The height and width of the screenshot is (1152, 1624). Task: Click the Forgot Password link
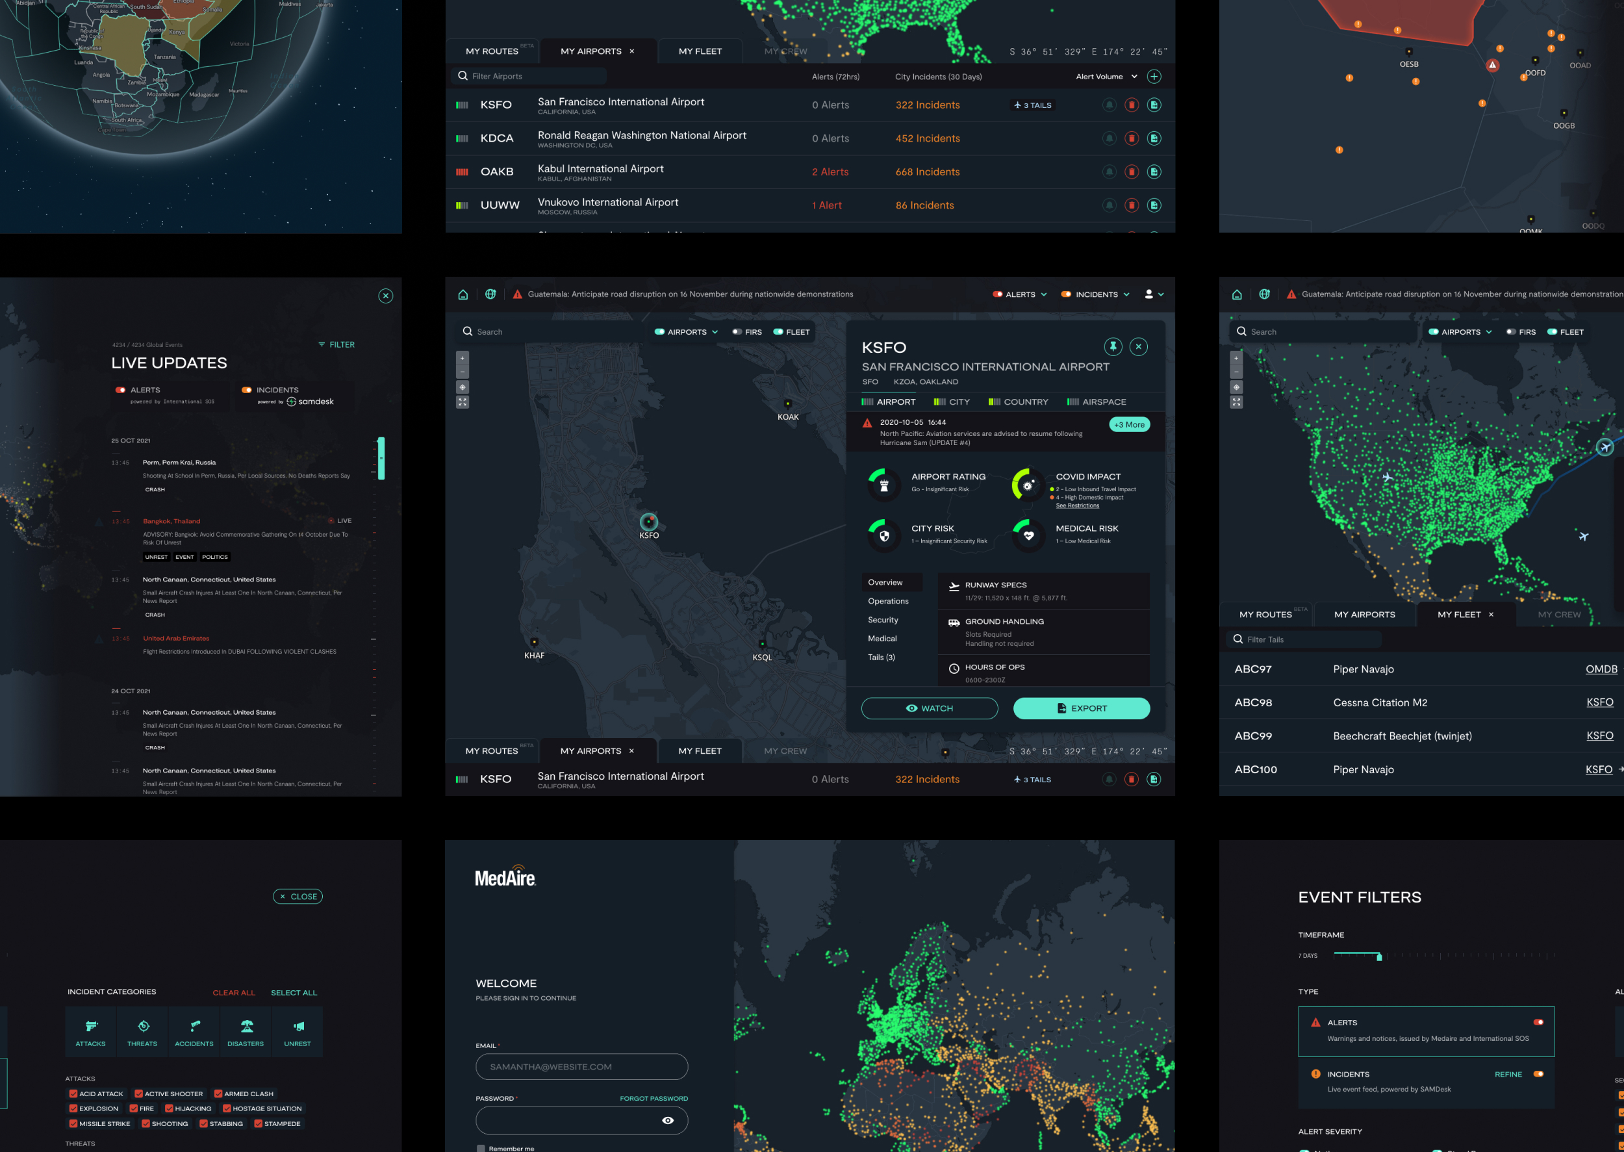[653, 1098]
